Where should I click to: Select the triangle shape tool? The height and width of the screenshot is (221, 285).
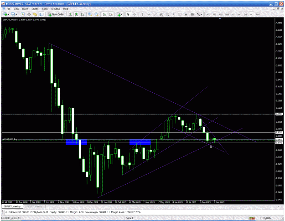point(186,14)
